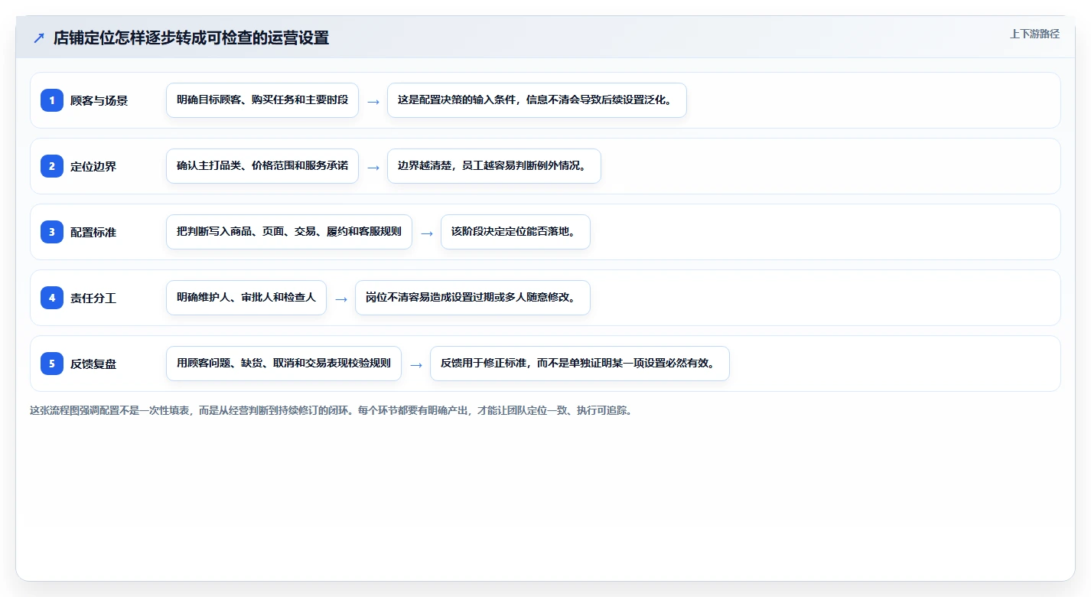Click the arrow in the 配置标准 row

[427, 233]
